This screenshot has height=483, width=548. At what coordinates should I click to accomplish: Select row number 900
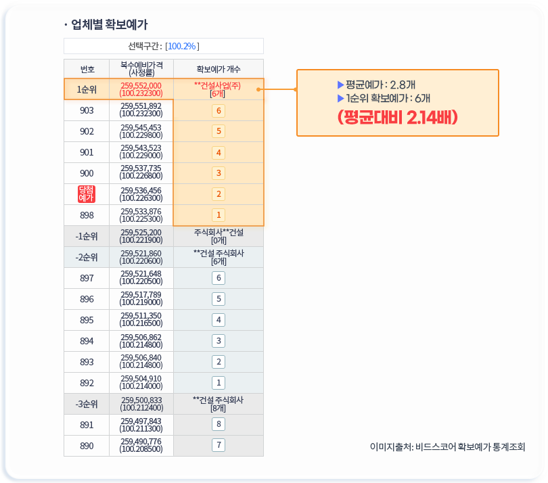[x=87, y=173]
